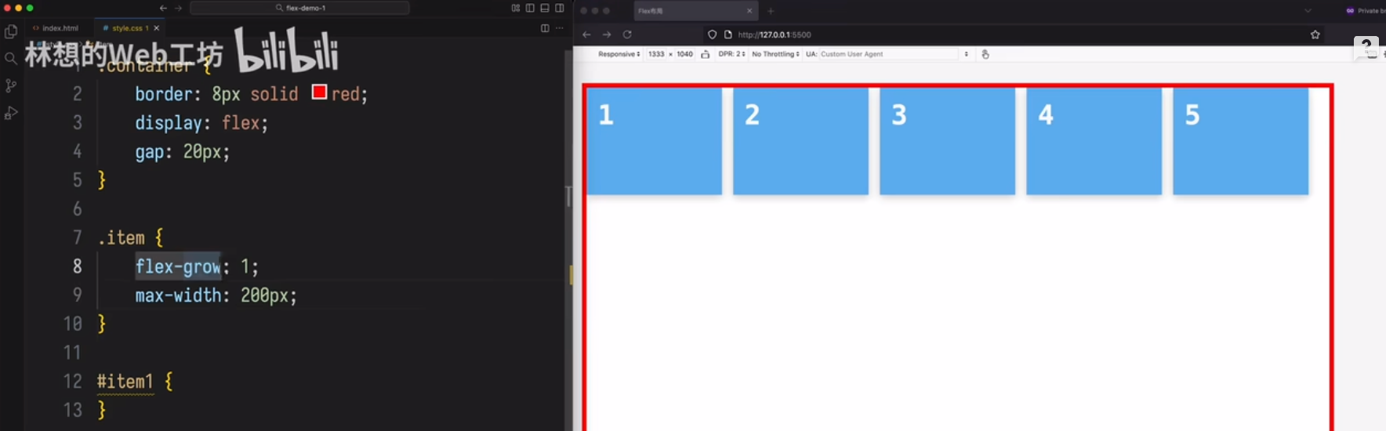The width and height of the screenshot is (1386, 431).
Task: Open the red color swatch picker
Action: coord(319,92)
